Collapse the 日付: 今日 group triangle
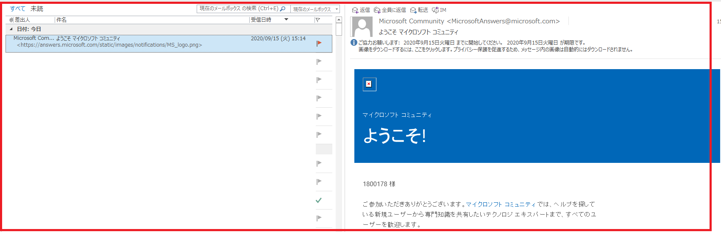Image resolution: width=721 pixels, height=232 pixels. click(x=11, y=29)
